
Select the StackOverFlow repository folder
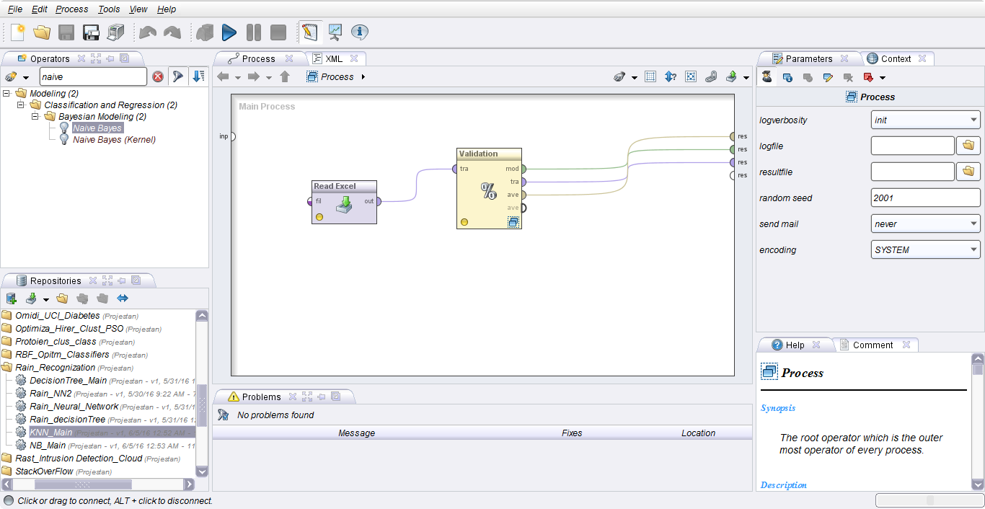tap(45, 472)
